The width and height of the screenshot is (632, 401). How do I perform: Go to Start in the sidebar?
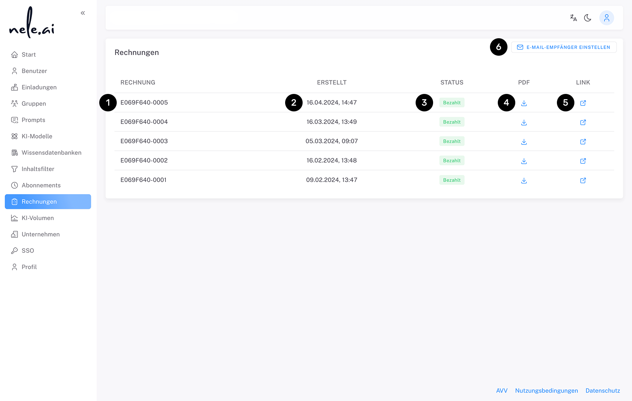point(48,55)
